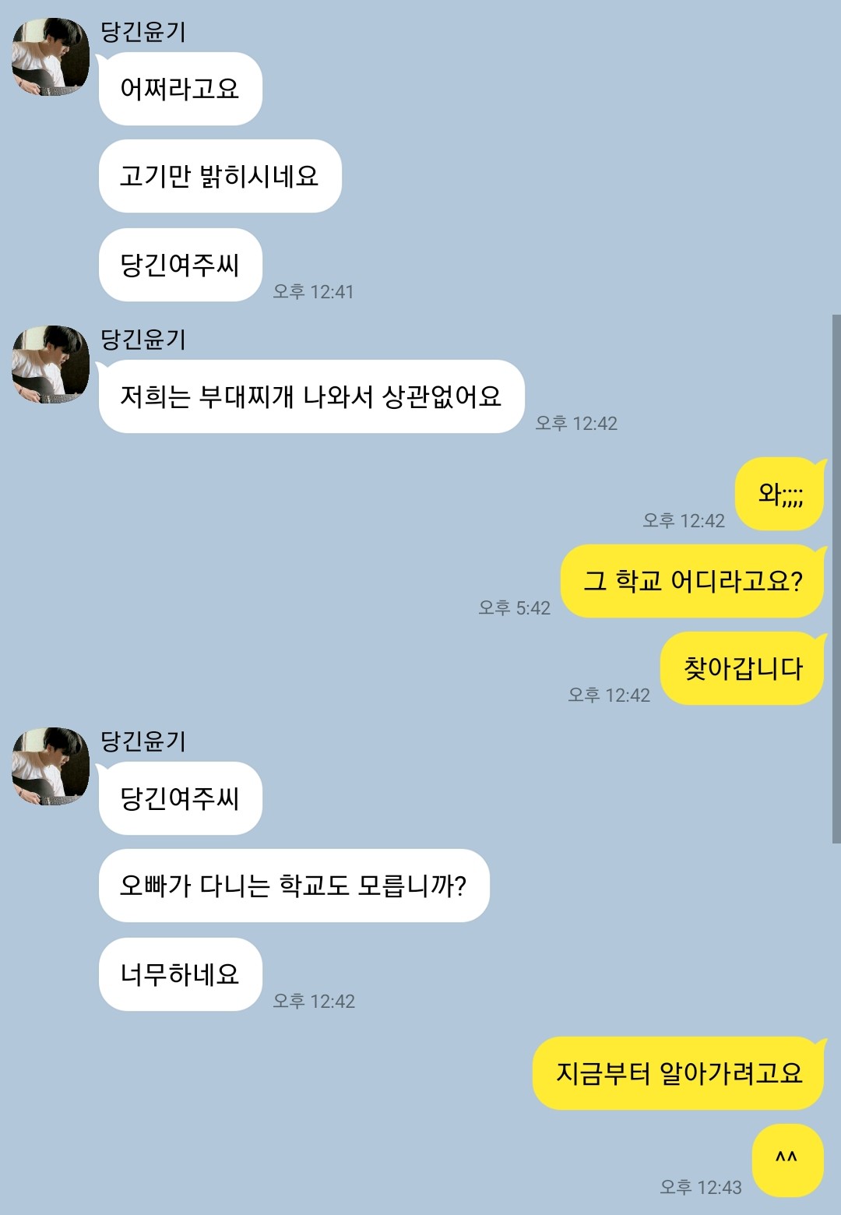Screen dimensions: 841x1215
Task: Tap the avatar beside the 부대찌개 message
Action: (51, 364)
